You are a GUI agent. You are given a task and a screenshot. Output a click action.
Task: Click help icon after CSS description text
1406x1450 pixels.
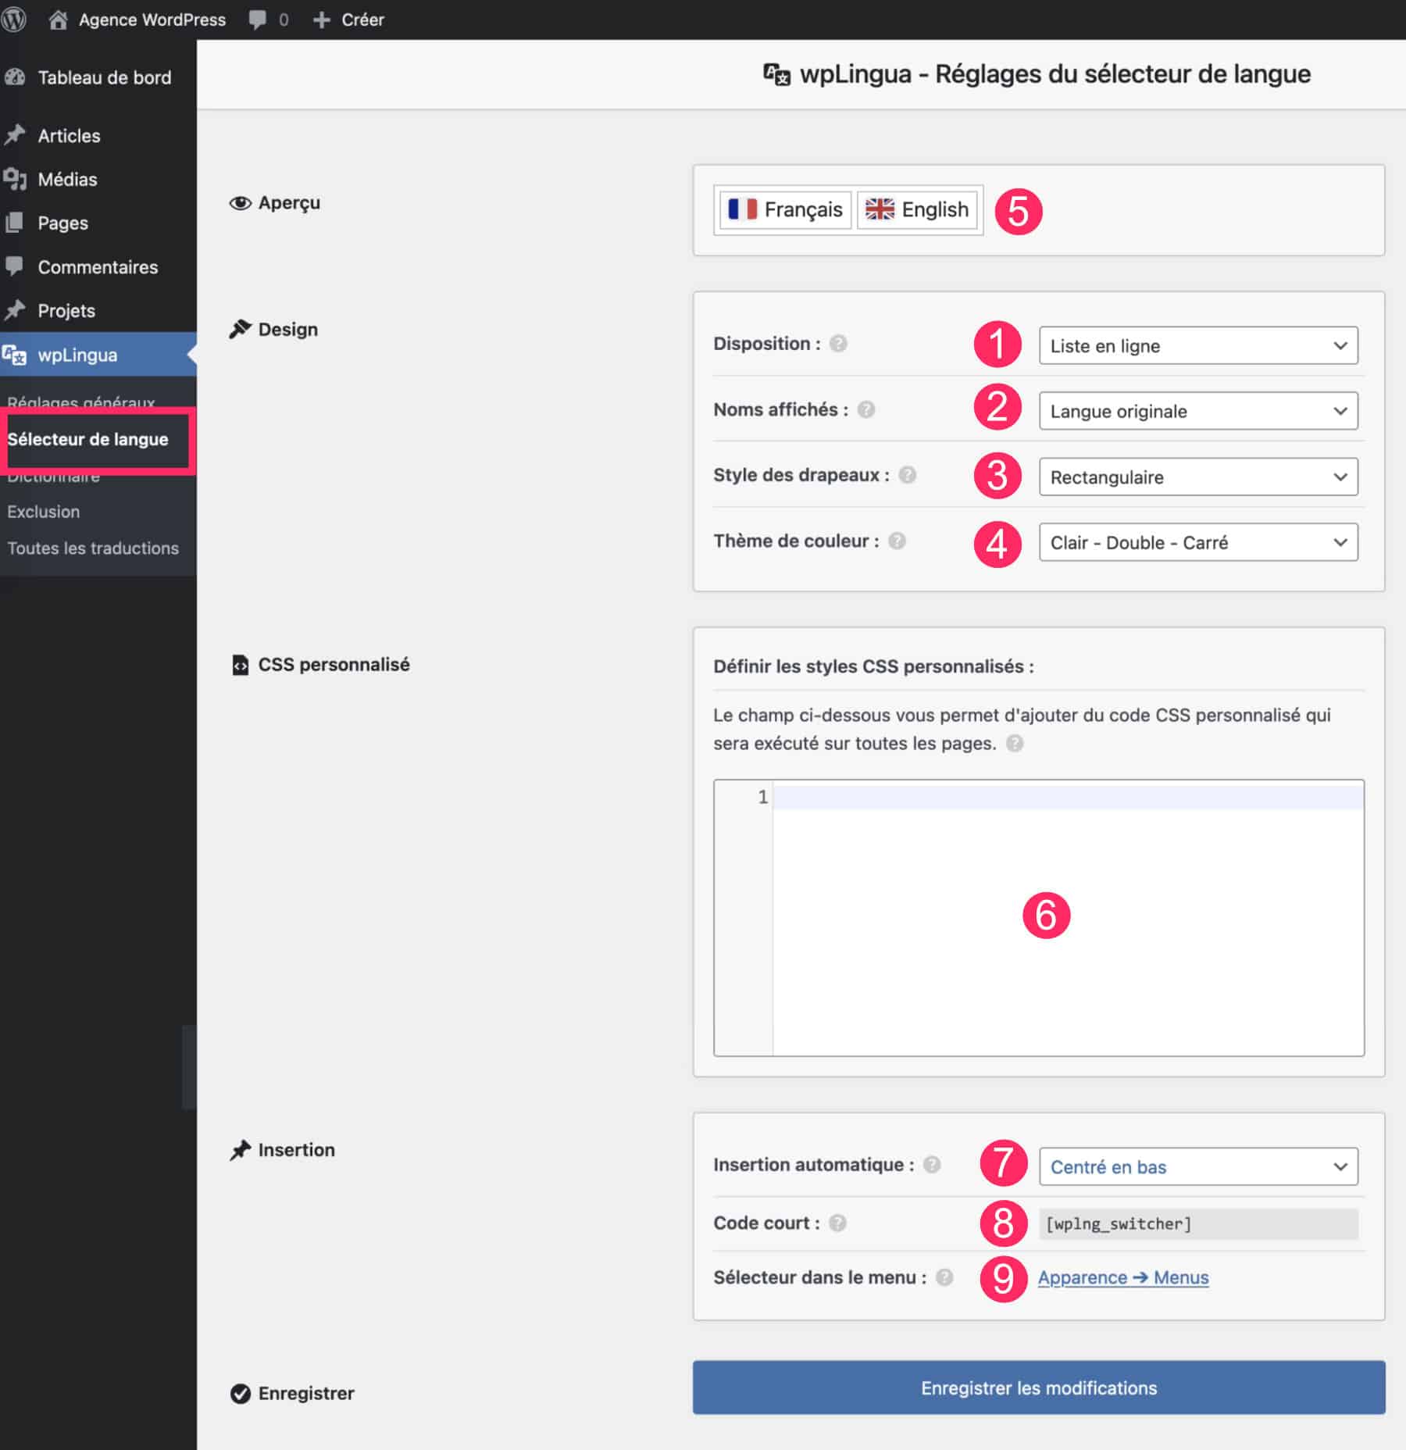1015,743
